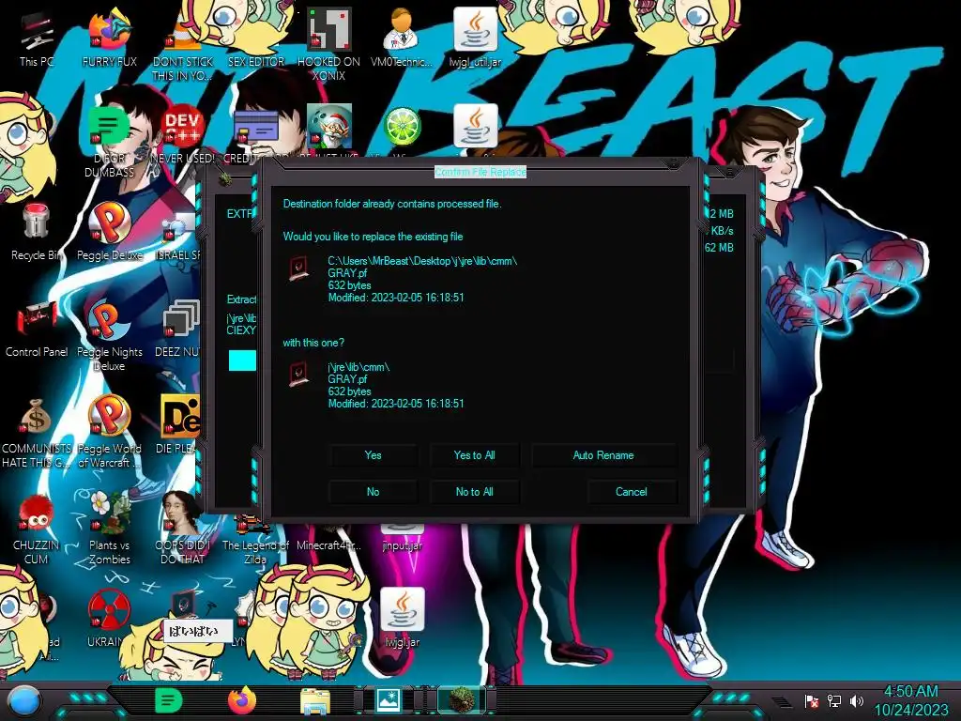This screenshot has height=721, width=961.
Task: Open File Explorer from taskbar
Action: pos(315,701)
